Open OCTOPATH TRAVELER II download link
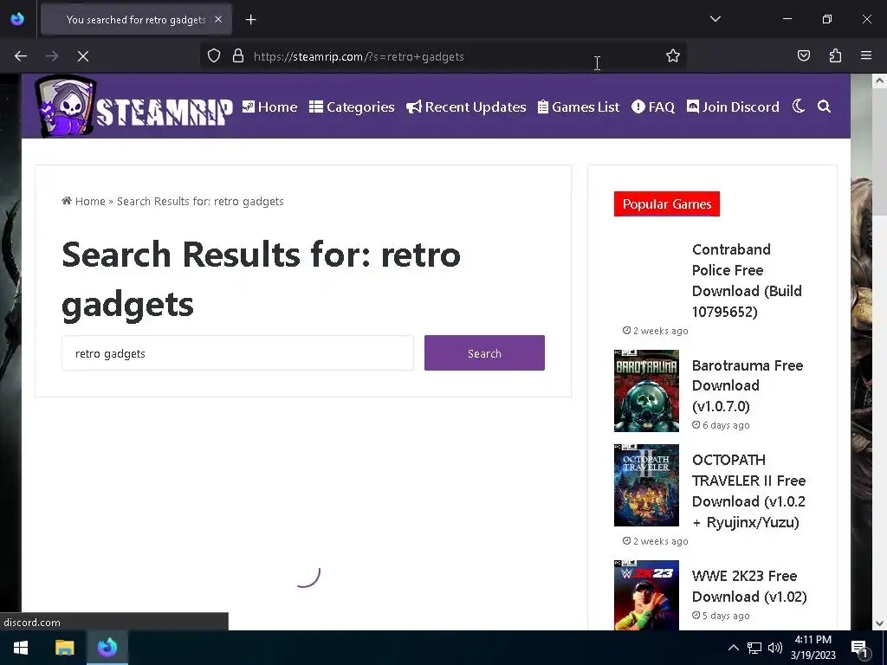 coord(748,491)
